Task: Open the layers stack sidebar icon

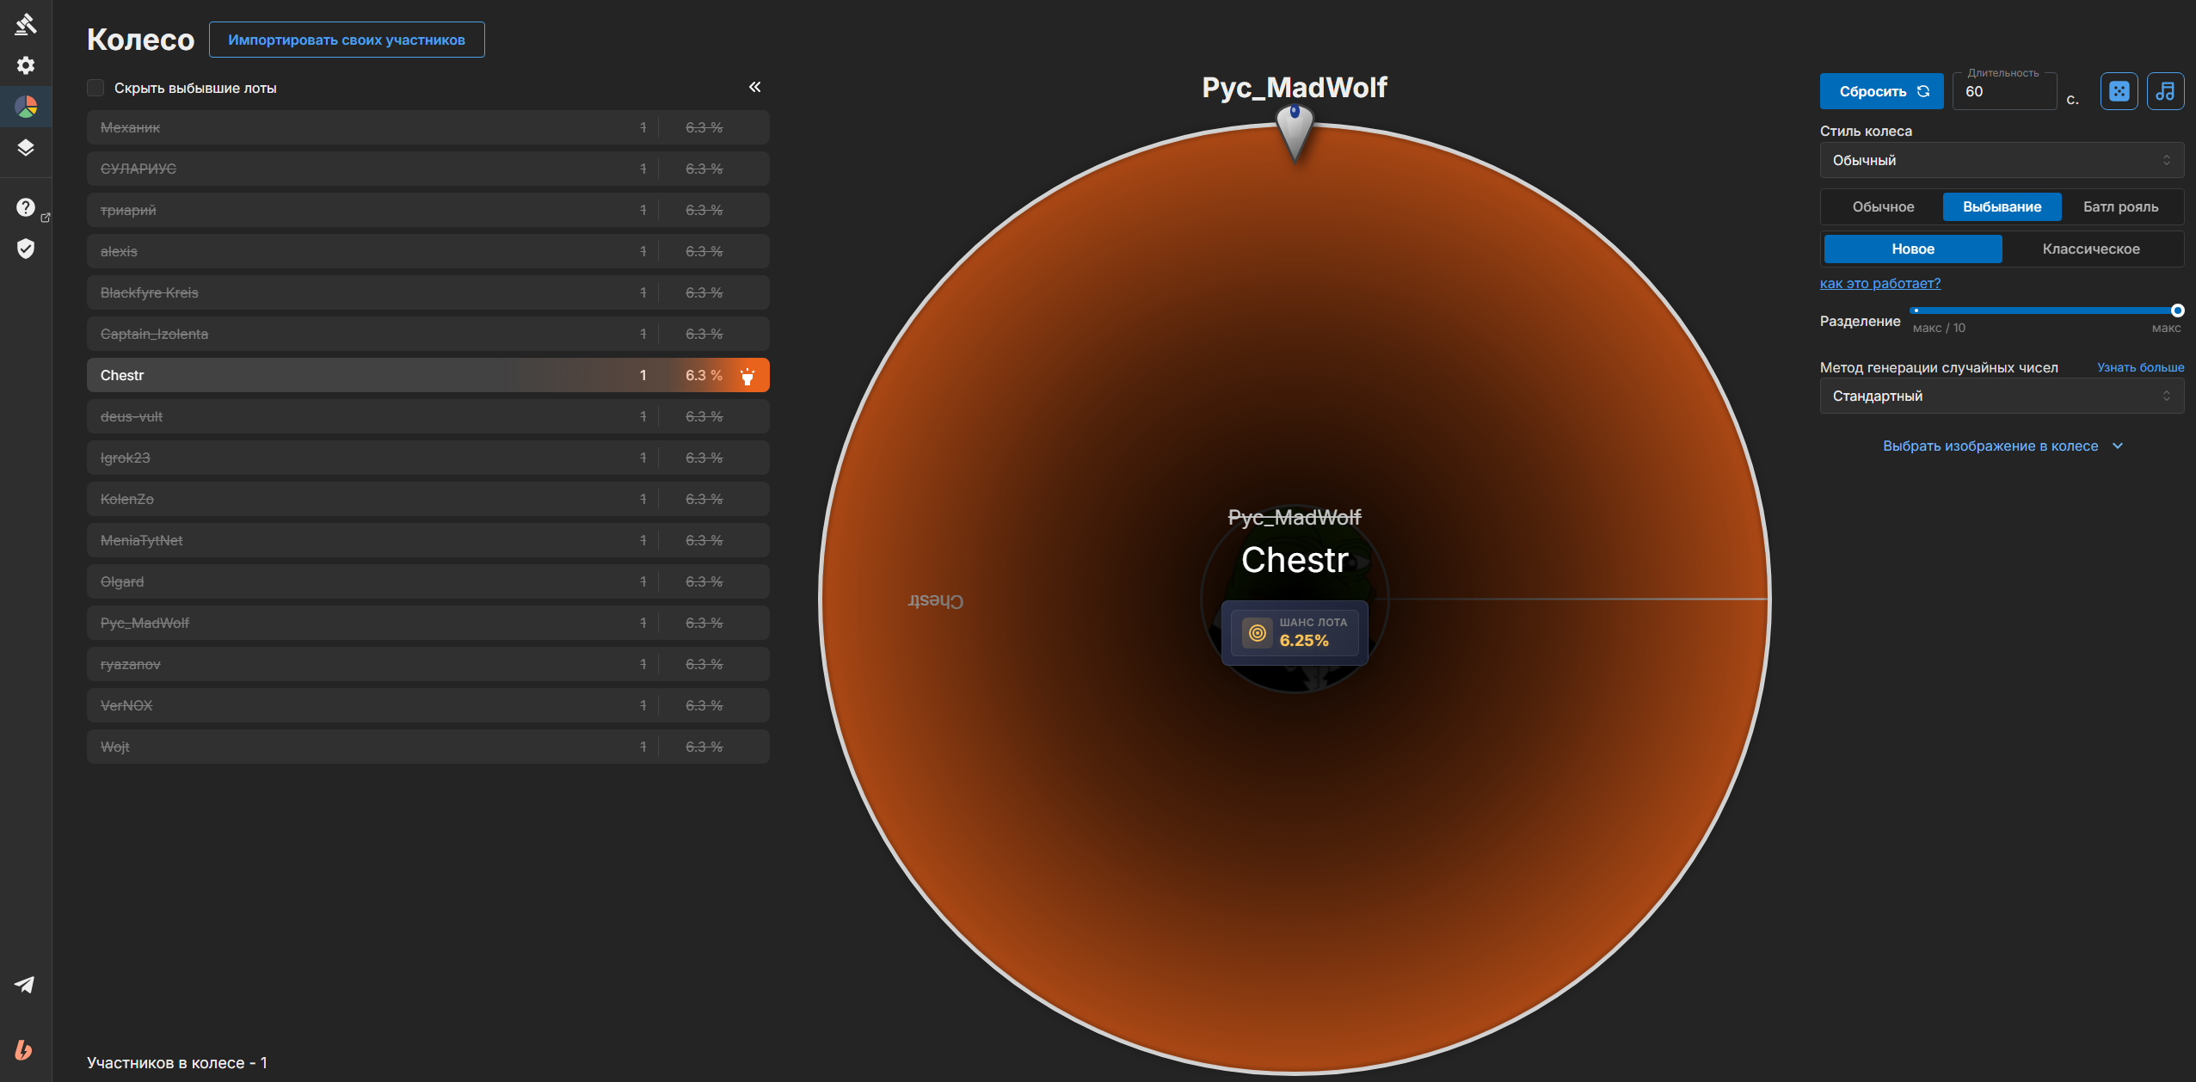Action: pos(26,148)
